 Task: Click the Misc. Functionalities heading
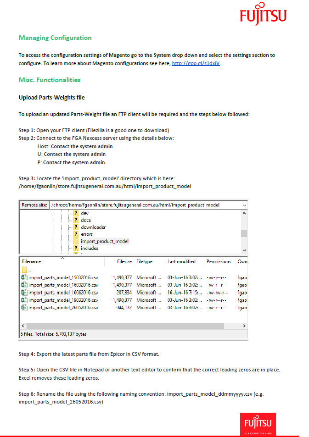[50, 80]
